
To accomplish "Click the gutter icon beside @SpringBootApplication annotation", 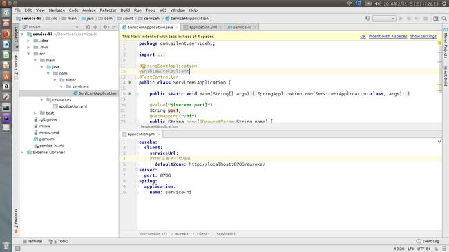I will click(144, 66).
